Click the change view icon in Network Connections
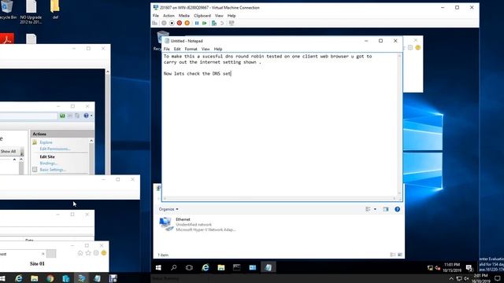This screenshot has height=283, width=504. point(368,209)
